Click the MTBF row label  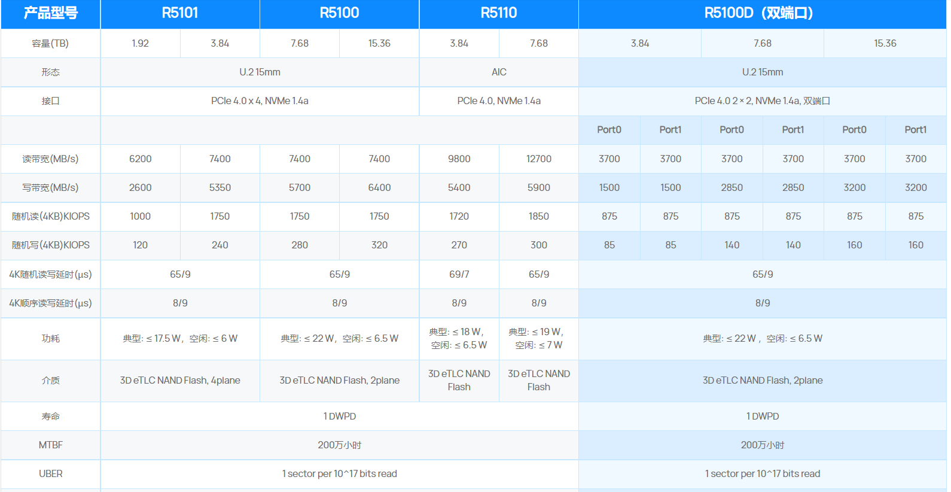[51, 445]
